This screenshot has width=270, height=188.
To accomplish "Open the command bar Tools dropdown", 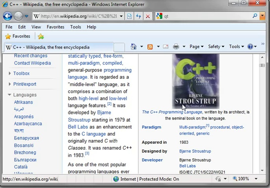I will coord(236,47).
